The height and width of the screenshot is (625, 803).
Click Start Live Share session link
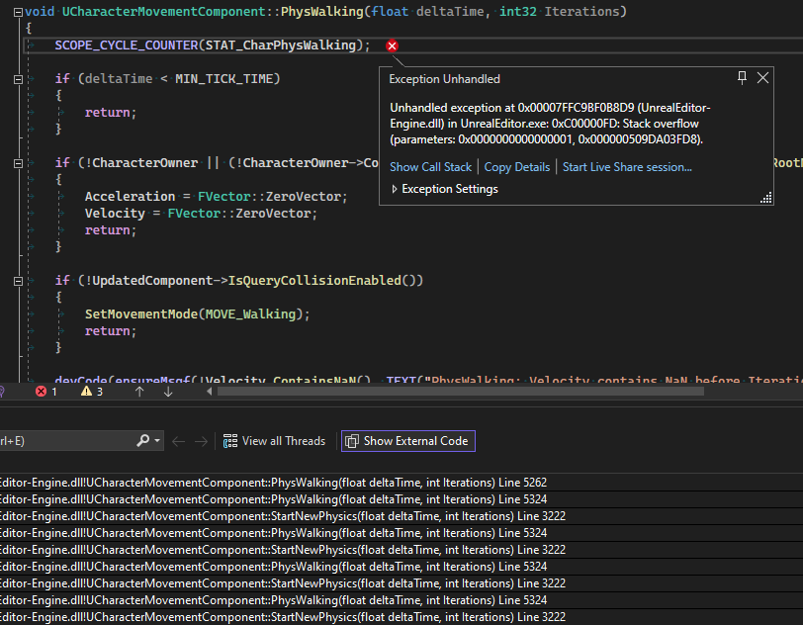[627, 167]
